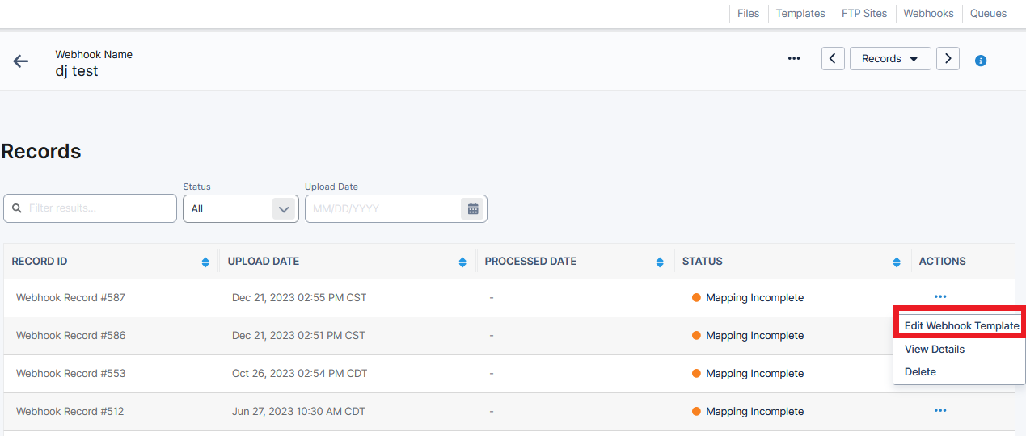Expand the Records dropdown button
Screen dimensions: 1026x436
pos(889,59)
